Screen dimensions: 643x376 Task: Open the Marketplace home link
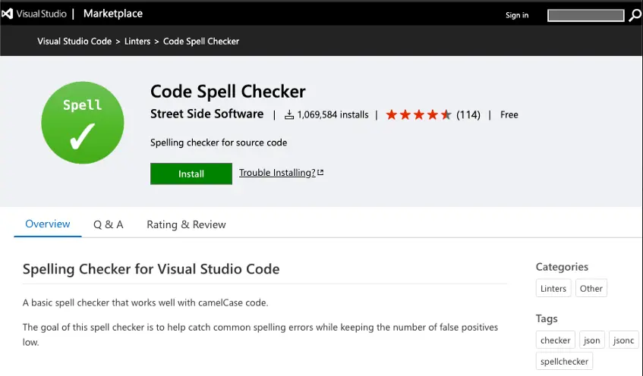tap(113, 14)
